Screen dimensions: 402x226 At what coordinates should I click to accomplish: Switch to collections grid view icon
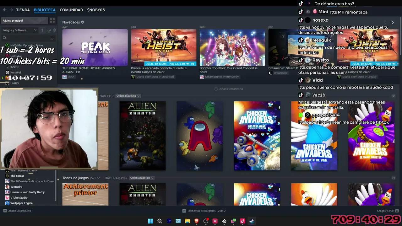pyautogui.click(x=52, y=20)
